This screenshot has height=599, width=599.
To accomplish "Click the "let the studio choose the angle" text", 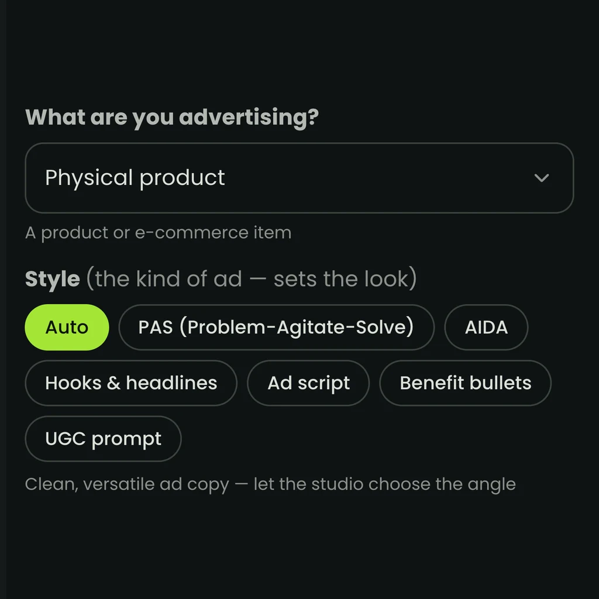I will pyautogui.click(x=385, y=484).
